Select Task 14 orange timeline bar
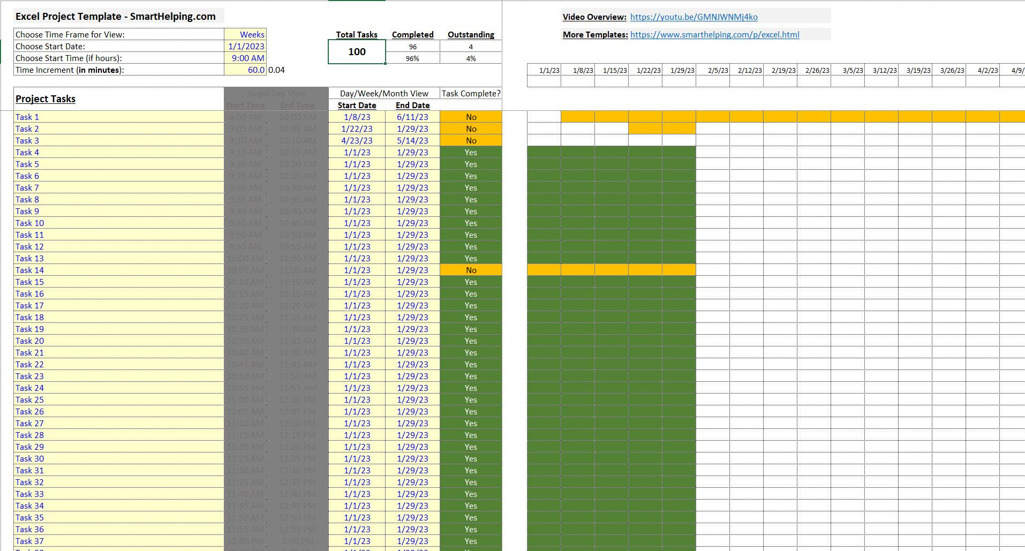Image resolution: width=1025 pixels, height=551 pixels. click(611, 270)
